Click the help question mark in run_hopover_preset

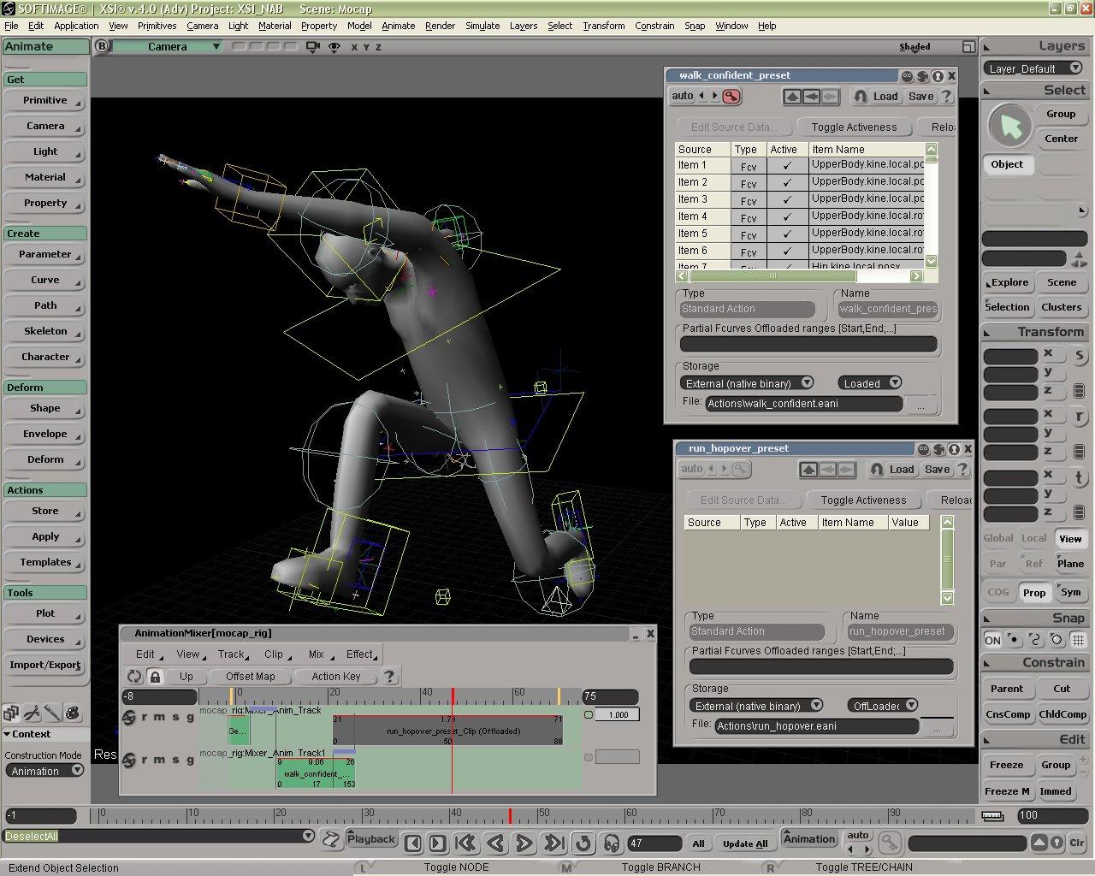(962, 470)
